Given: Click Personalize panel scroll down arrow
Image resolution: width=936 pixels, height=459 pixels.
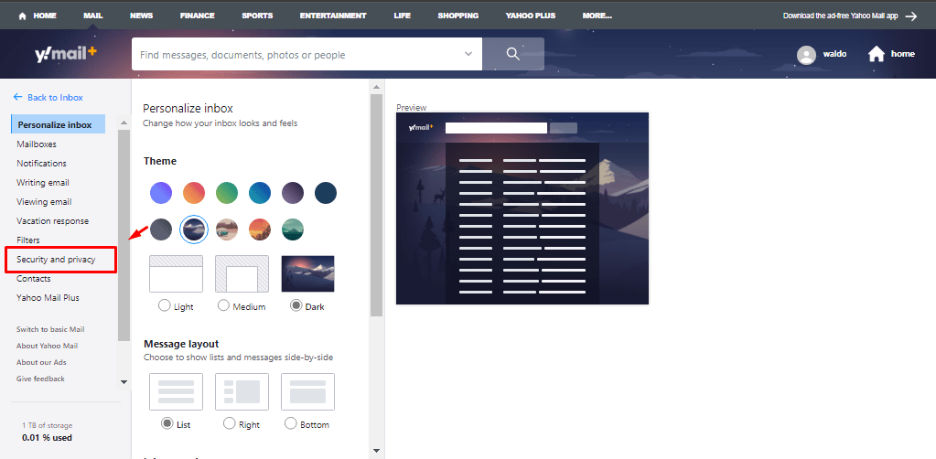Looking at the screenshot, I should pyautogui.click(x=376, y=451).
